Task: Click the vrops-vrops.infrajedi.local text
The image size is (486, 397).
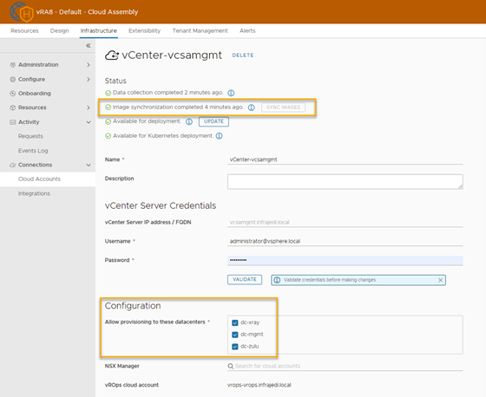Action: pos(259,385)
